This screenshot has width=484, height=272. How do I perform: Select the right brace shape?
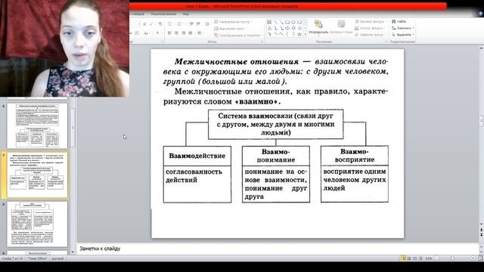293,34
